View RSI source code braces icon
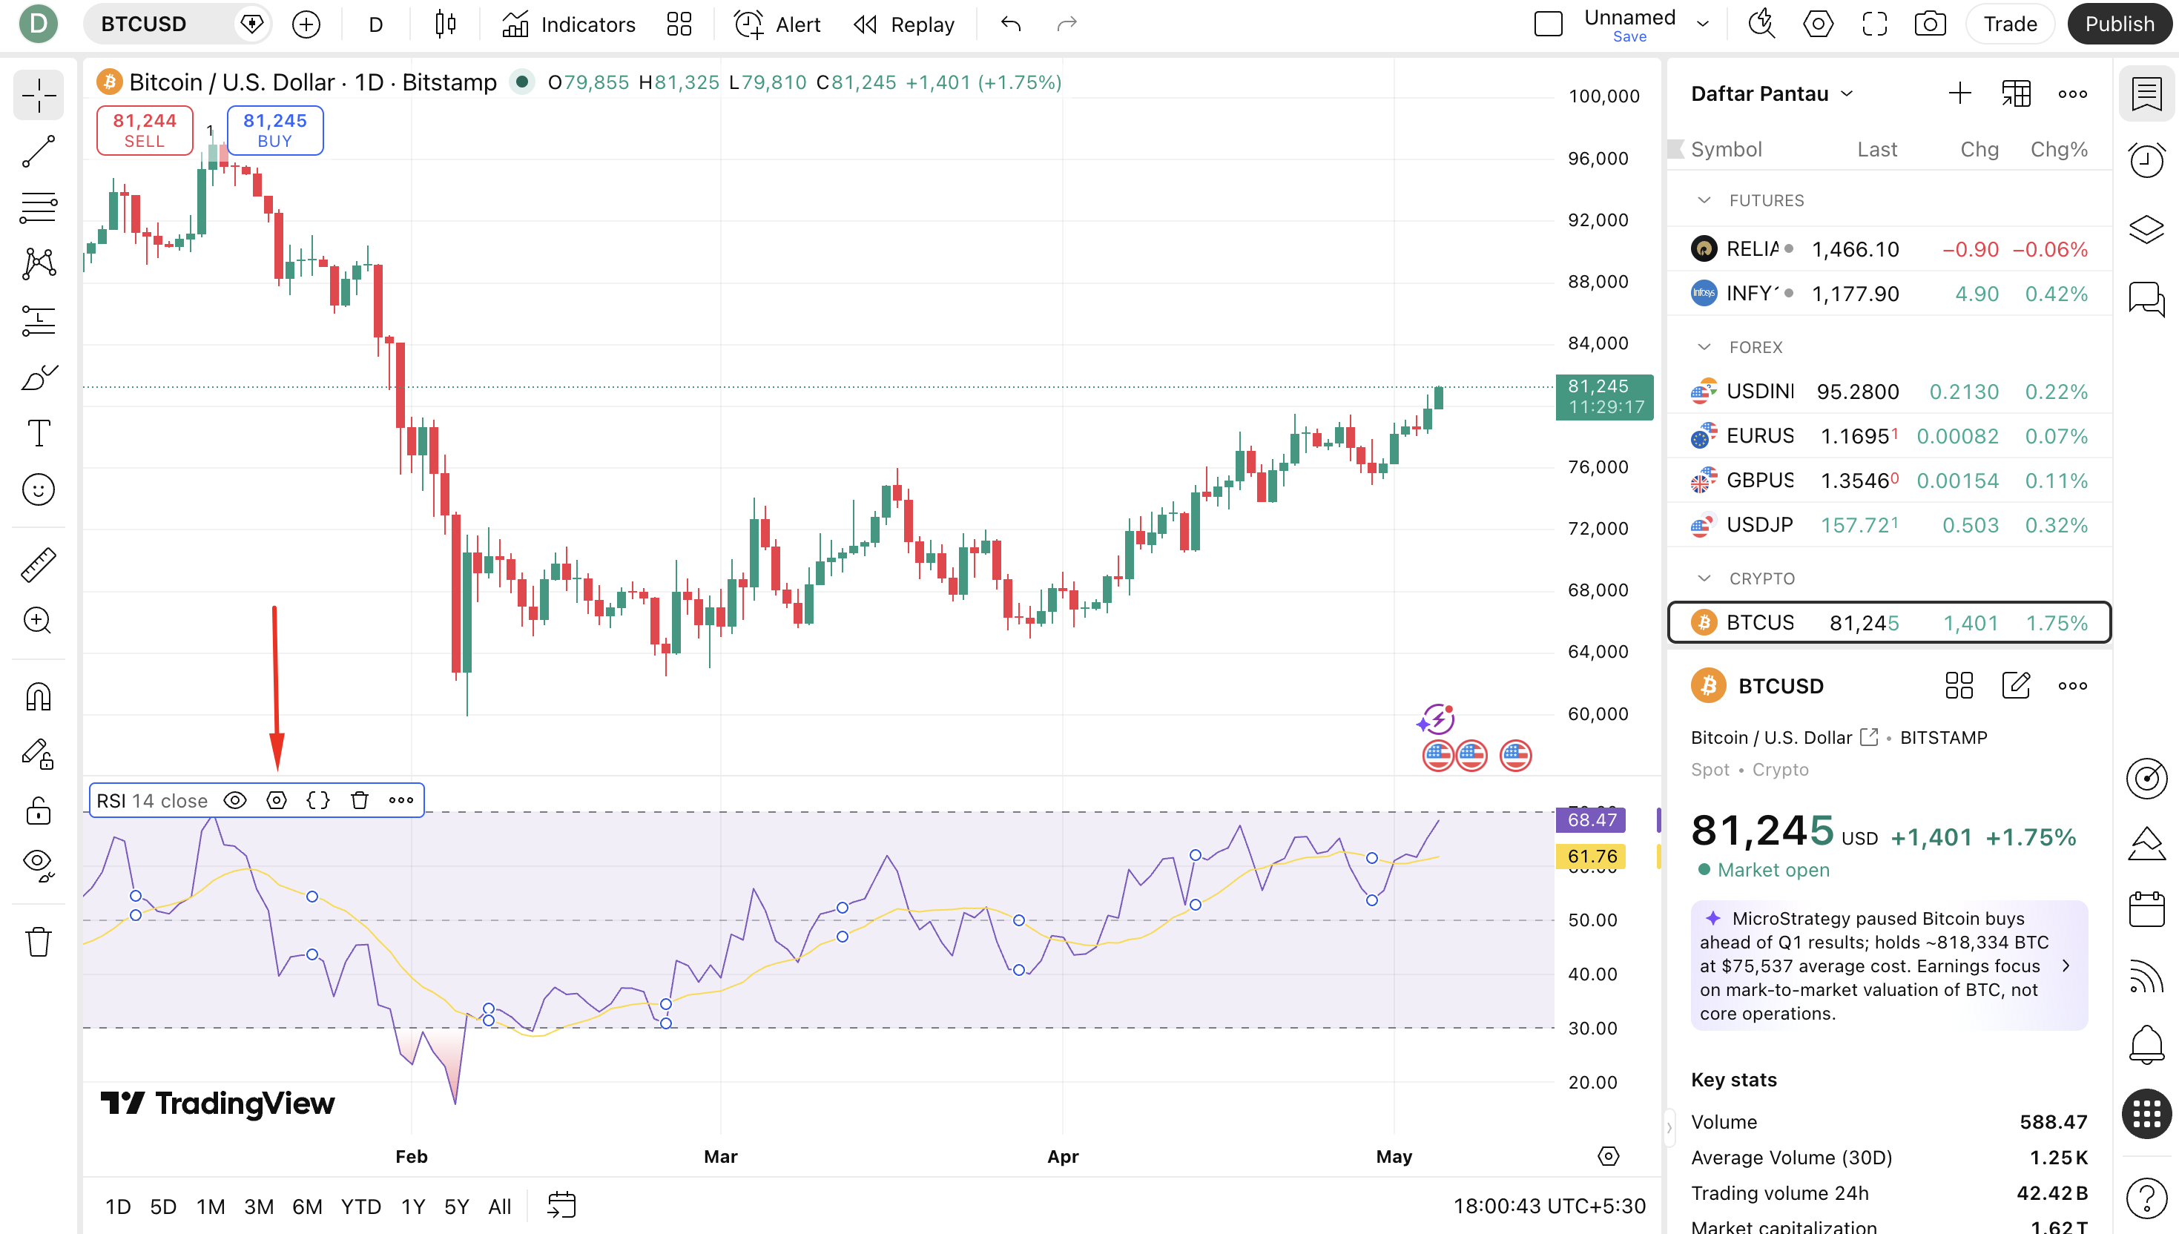This screenshot has width=2179, height=1234. pyautogui.click(x=318, y=801)
